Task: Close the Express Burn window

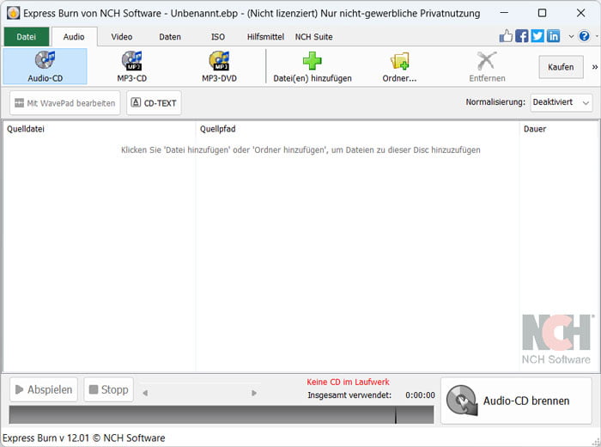Action: (x=580, y=13)
